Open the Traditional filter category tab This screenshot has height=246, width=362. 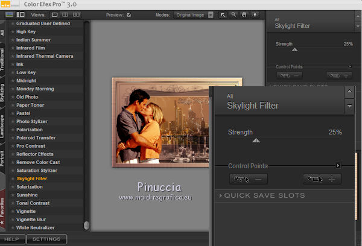click(4, 60)
